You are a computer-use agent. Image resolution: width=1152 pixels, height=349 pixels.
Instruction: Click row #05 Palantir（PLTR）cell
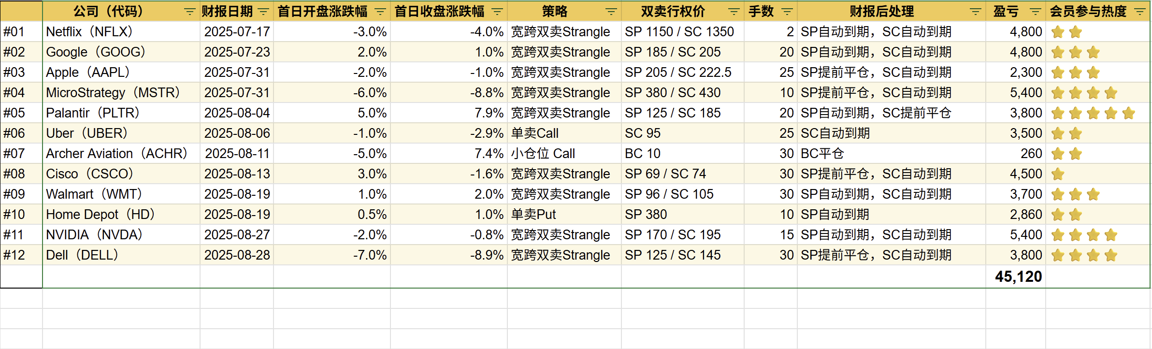tap(121, 113)
